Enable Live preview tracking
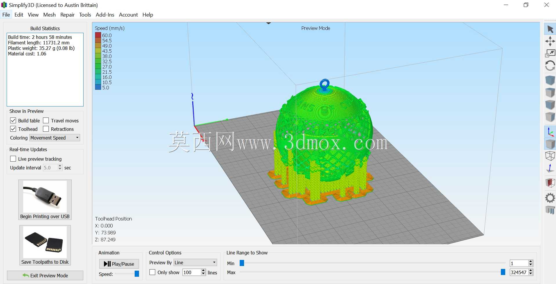 tap(13, 159)
